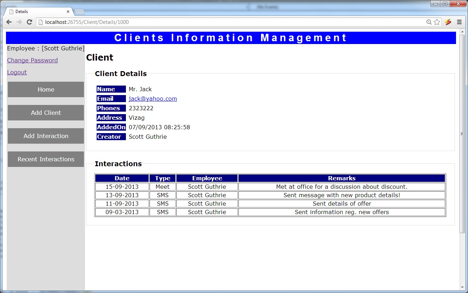Click the Meet type cell
Screen dimensions: 468x293
163,187
